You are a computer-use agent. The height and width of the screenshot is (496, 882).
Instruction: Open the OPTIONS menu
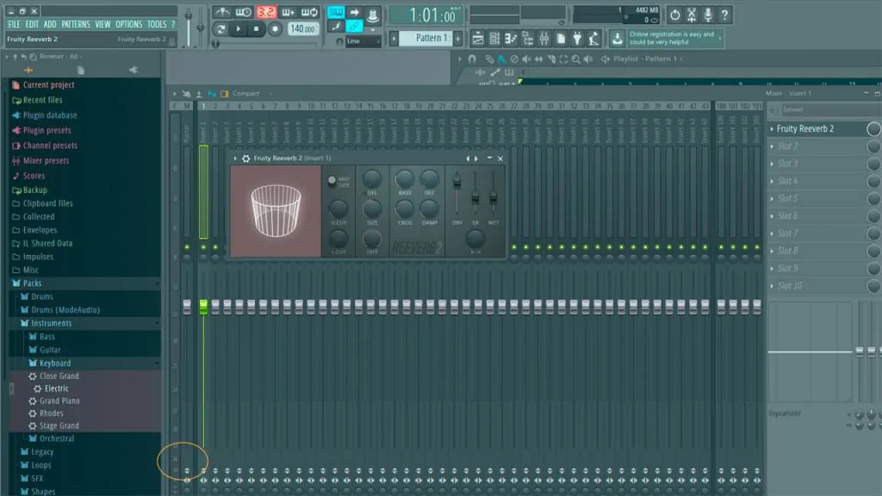tap(129, 24)
